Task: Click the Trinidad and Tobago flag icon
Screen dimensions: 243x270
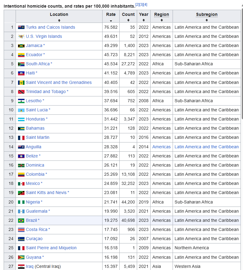Action: point(21,92)
